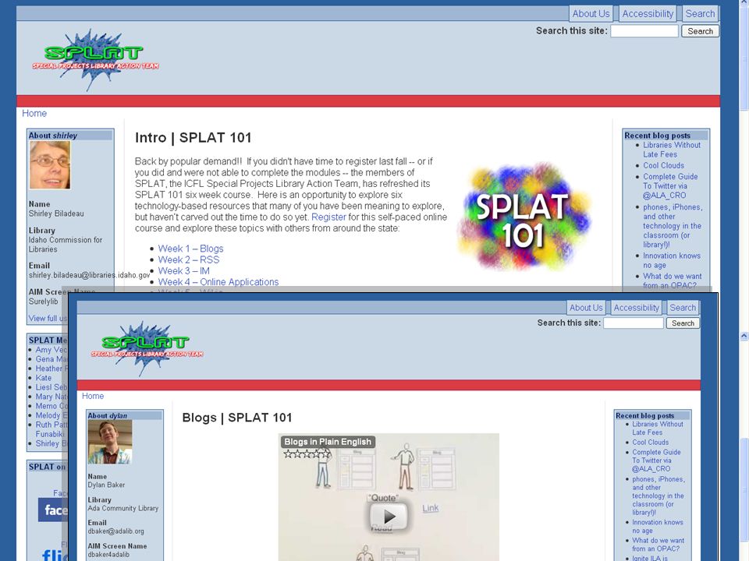This screenshot has width=749, height=561.
Task: Click Shirley Biladeau's profile photo
Action: pyautogui.click(x=50, y=165)
